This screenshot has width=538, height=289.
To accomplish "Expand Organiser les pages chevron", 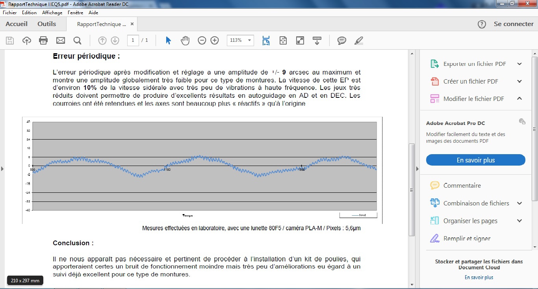I will tap(519, 221).
